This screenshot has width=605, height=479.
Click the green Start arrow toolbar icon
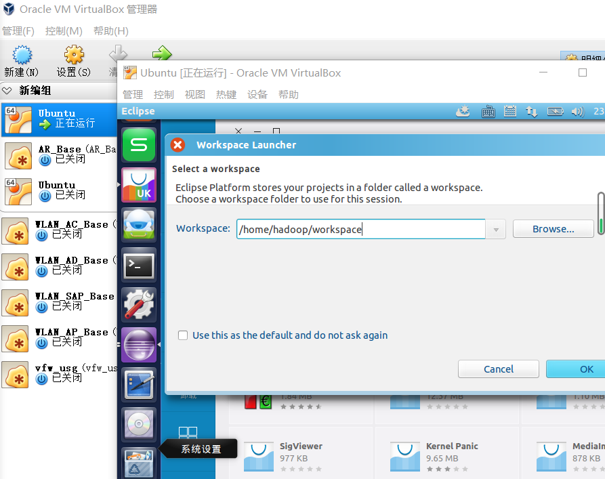tap(162, 53)
